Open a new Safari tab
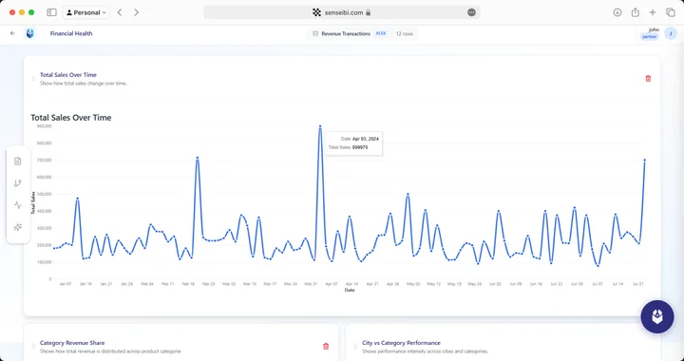 click(x=653, y=12)
